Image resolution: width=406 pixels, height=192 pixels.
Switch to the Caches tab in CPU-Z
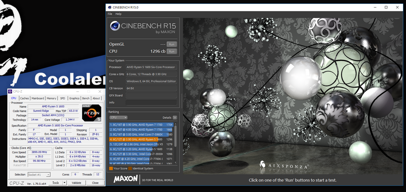point(25,98)
